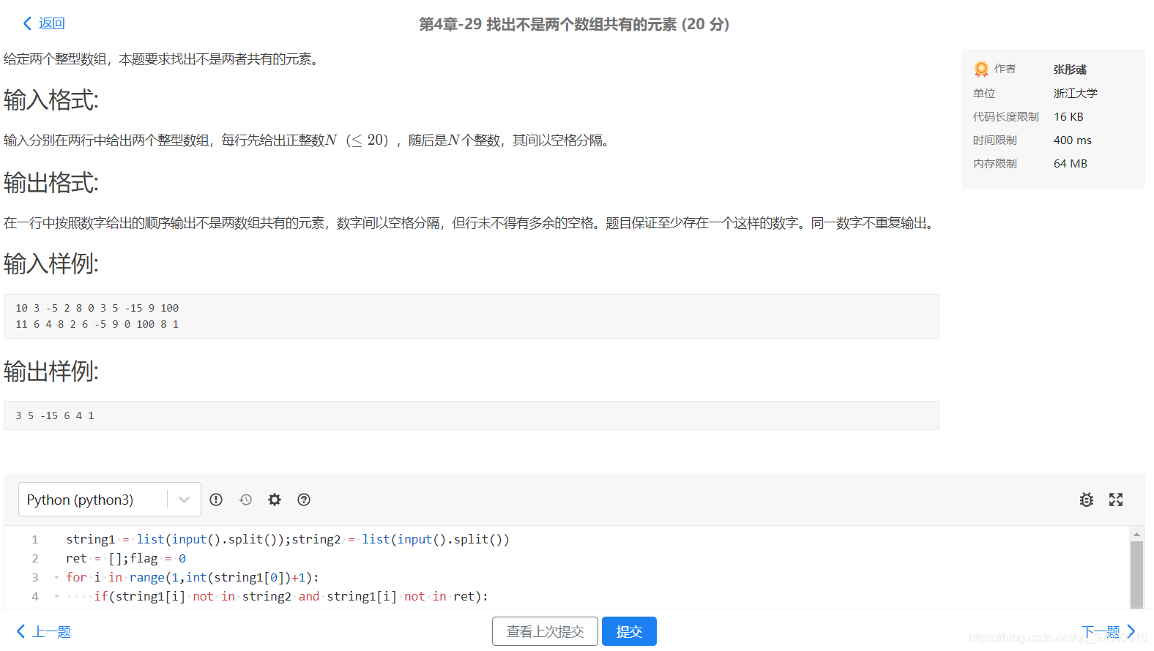Click the 输入格式 heading
This screenshot has width=1154, height=651.
pos(51,100)
